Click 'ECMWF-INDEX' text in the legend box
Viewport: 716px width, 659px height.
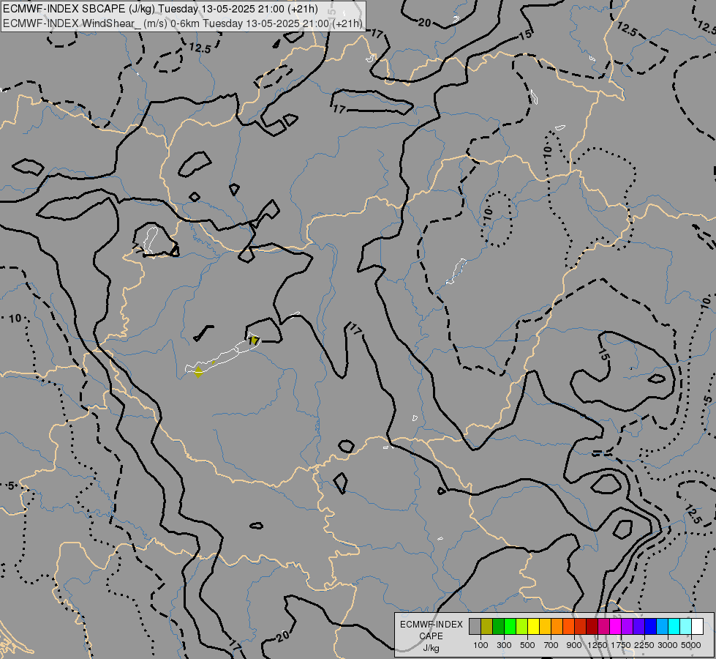click(431, 625)
